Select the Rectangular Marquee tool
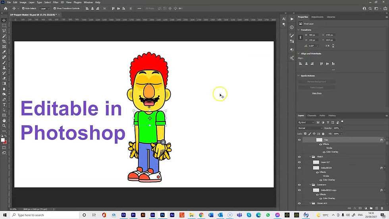 point(4,25)
